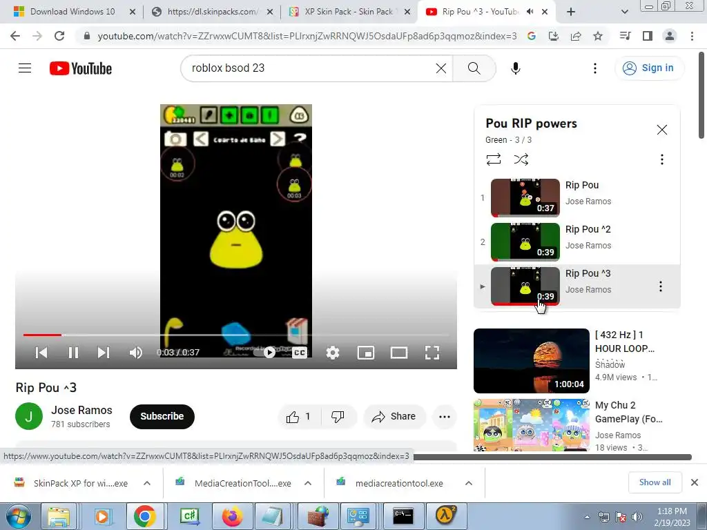This screenshot has height=530, width=707.
Task: Mute the Rip Pou YouTube tab audio
Action: coord(530,12)
